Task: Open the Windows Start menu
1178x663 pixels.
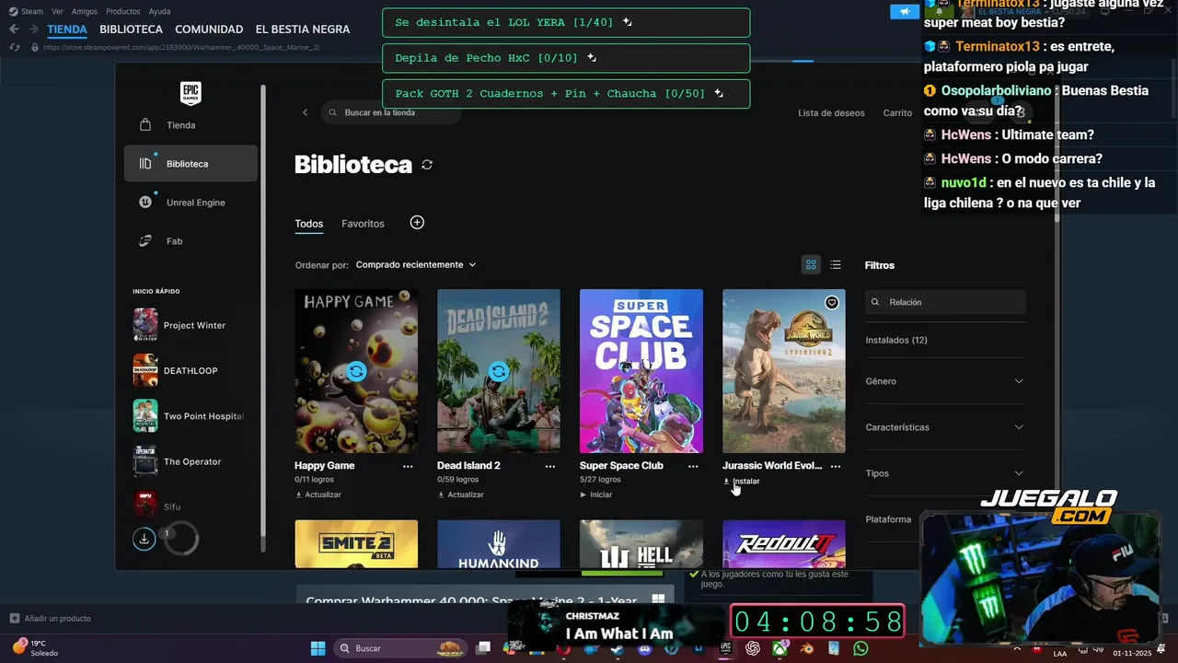Action: pos(318,648)
